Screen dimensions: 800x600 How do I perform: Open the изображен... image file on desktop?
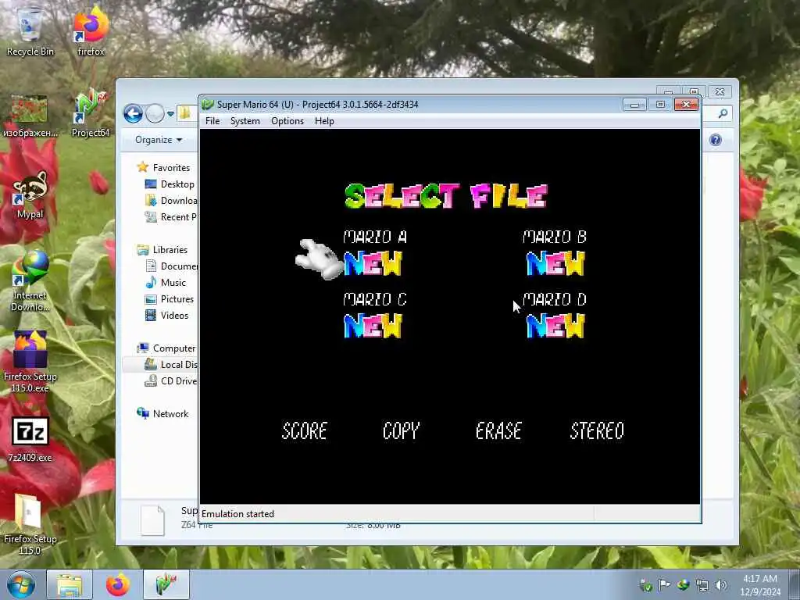point(30,116)
